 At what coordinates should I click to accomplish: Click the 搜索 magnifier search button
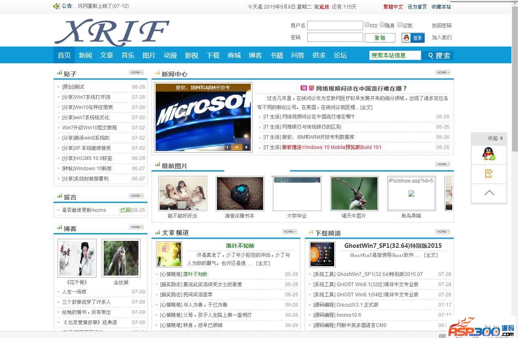tap(439, 56)
